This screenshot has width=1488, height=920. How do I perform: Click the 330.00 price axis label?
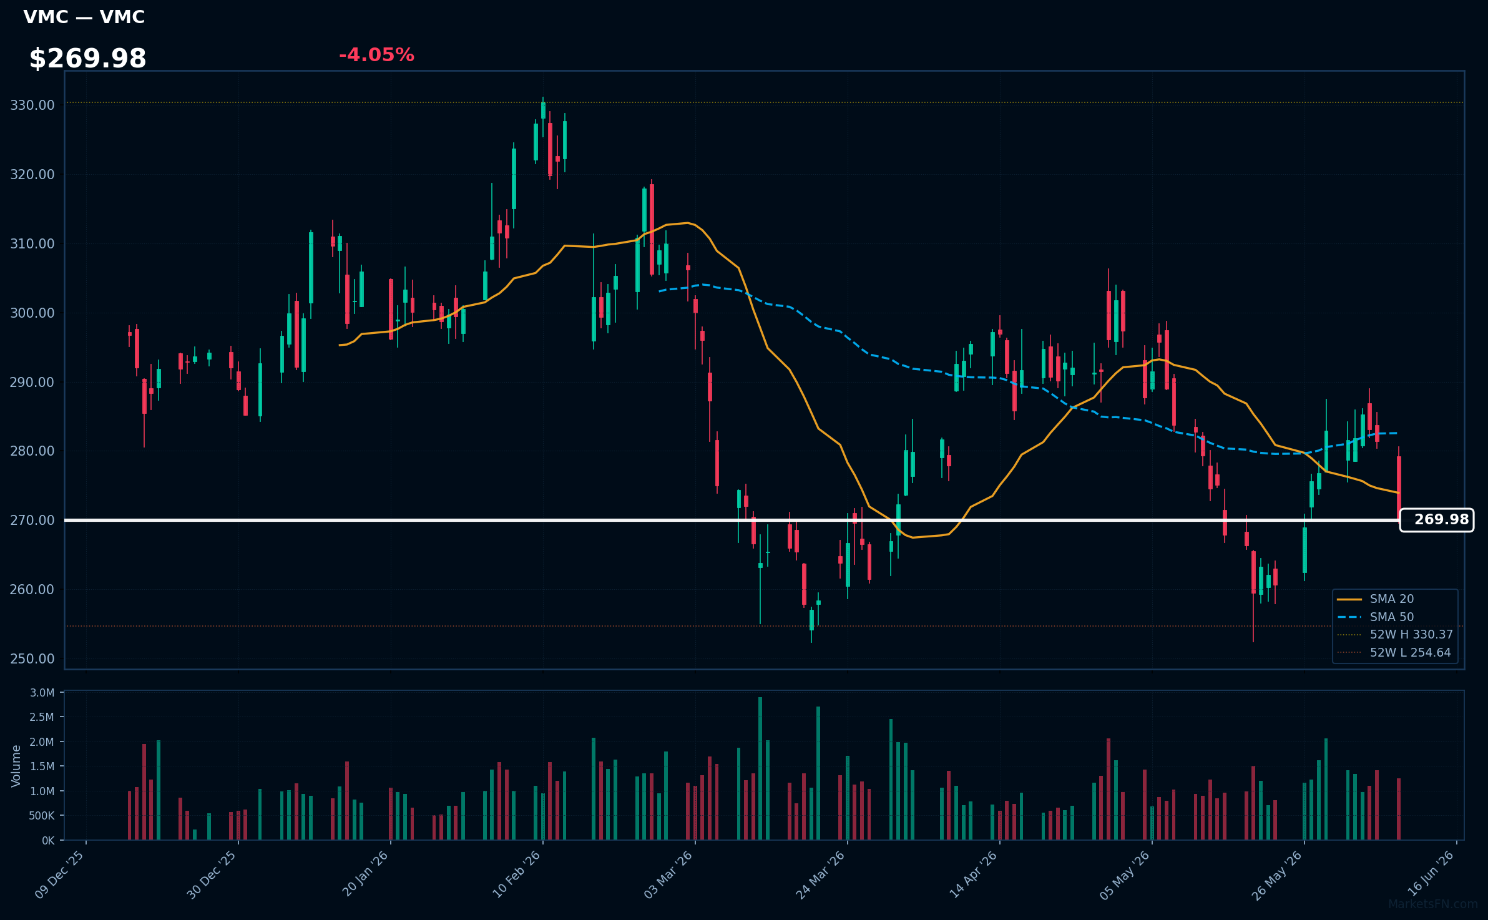tap(32, 105)
